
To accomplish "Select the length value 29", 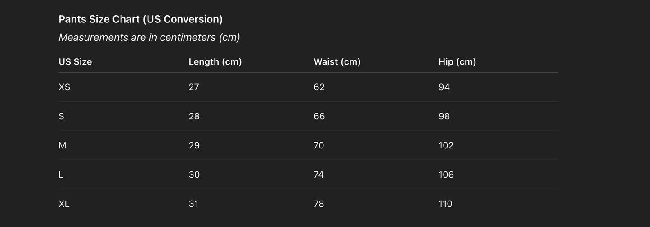I will click(x=194, y=145).
